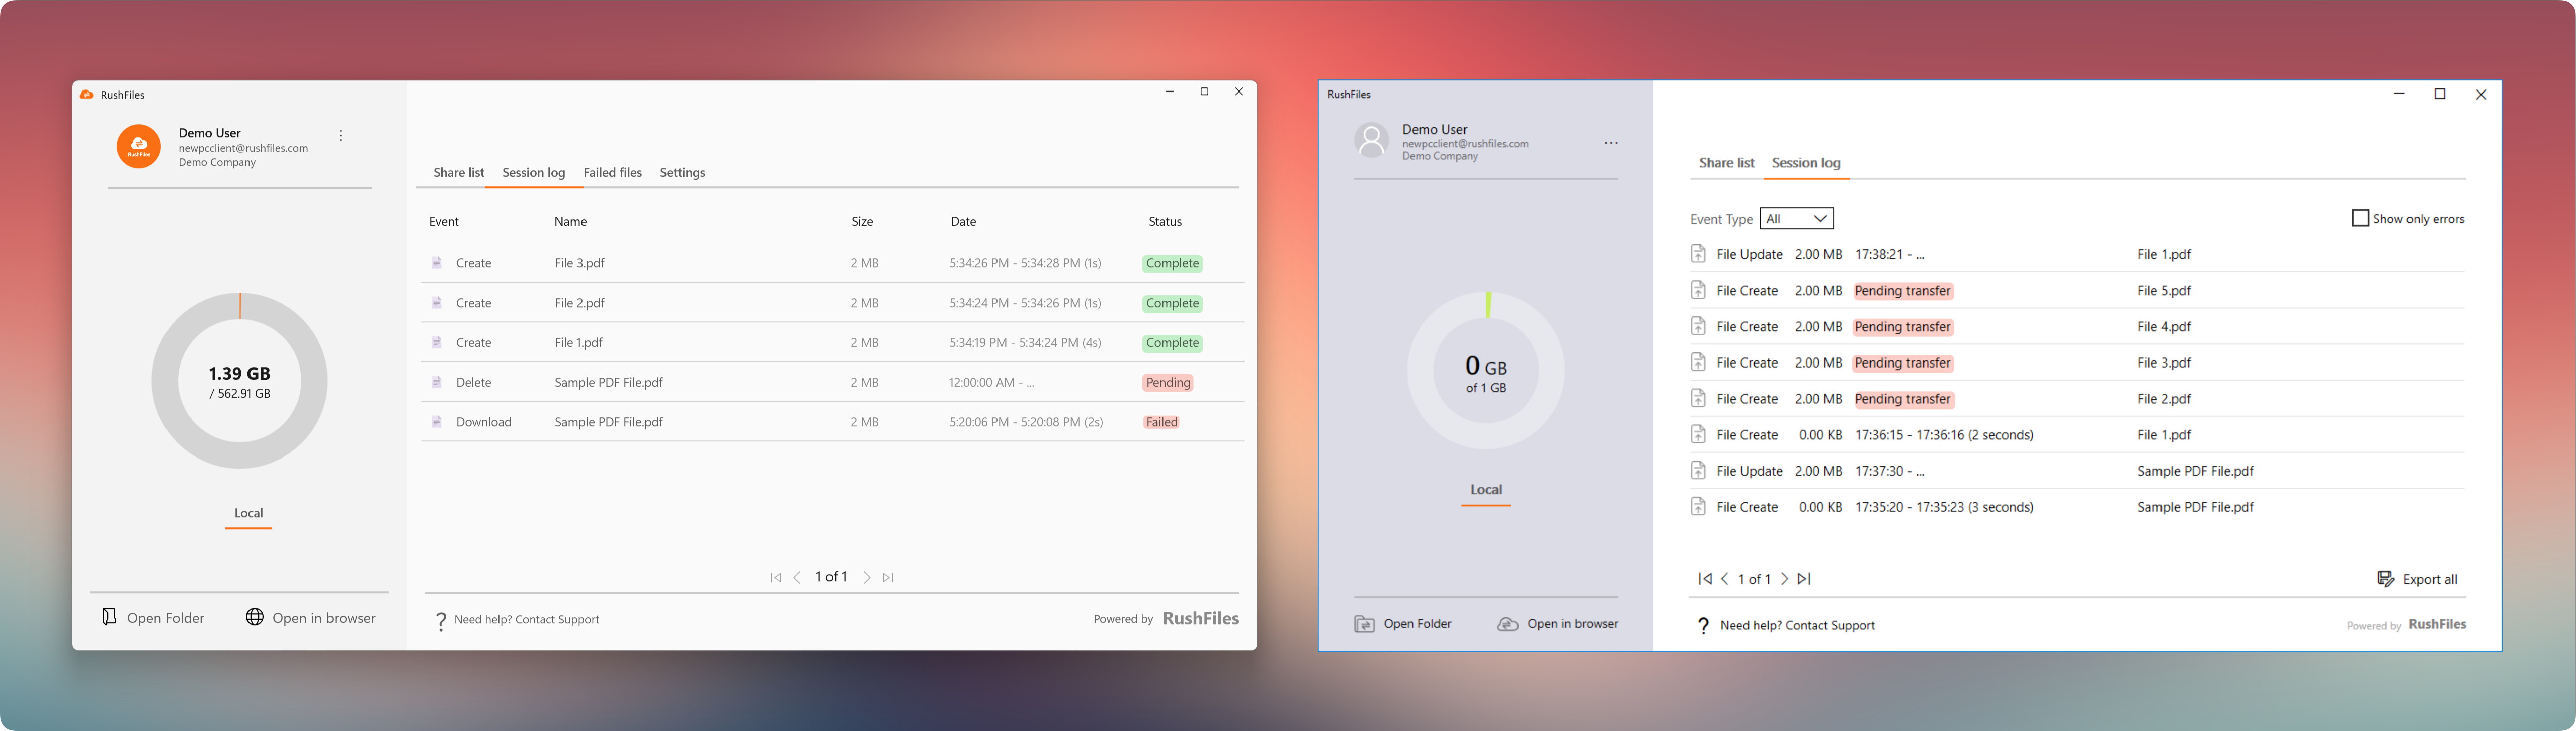Click Need help? Contact Support in right window

tap(1796, 626)
